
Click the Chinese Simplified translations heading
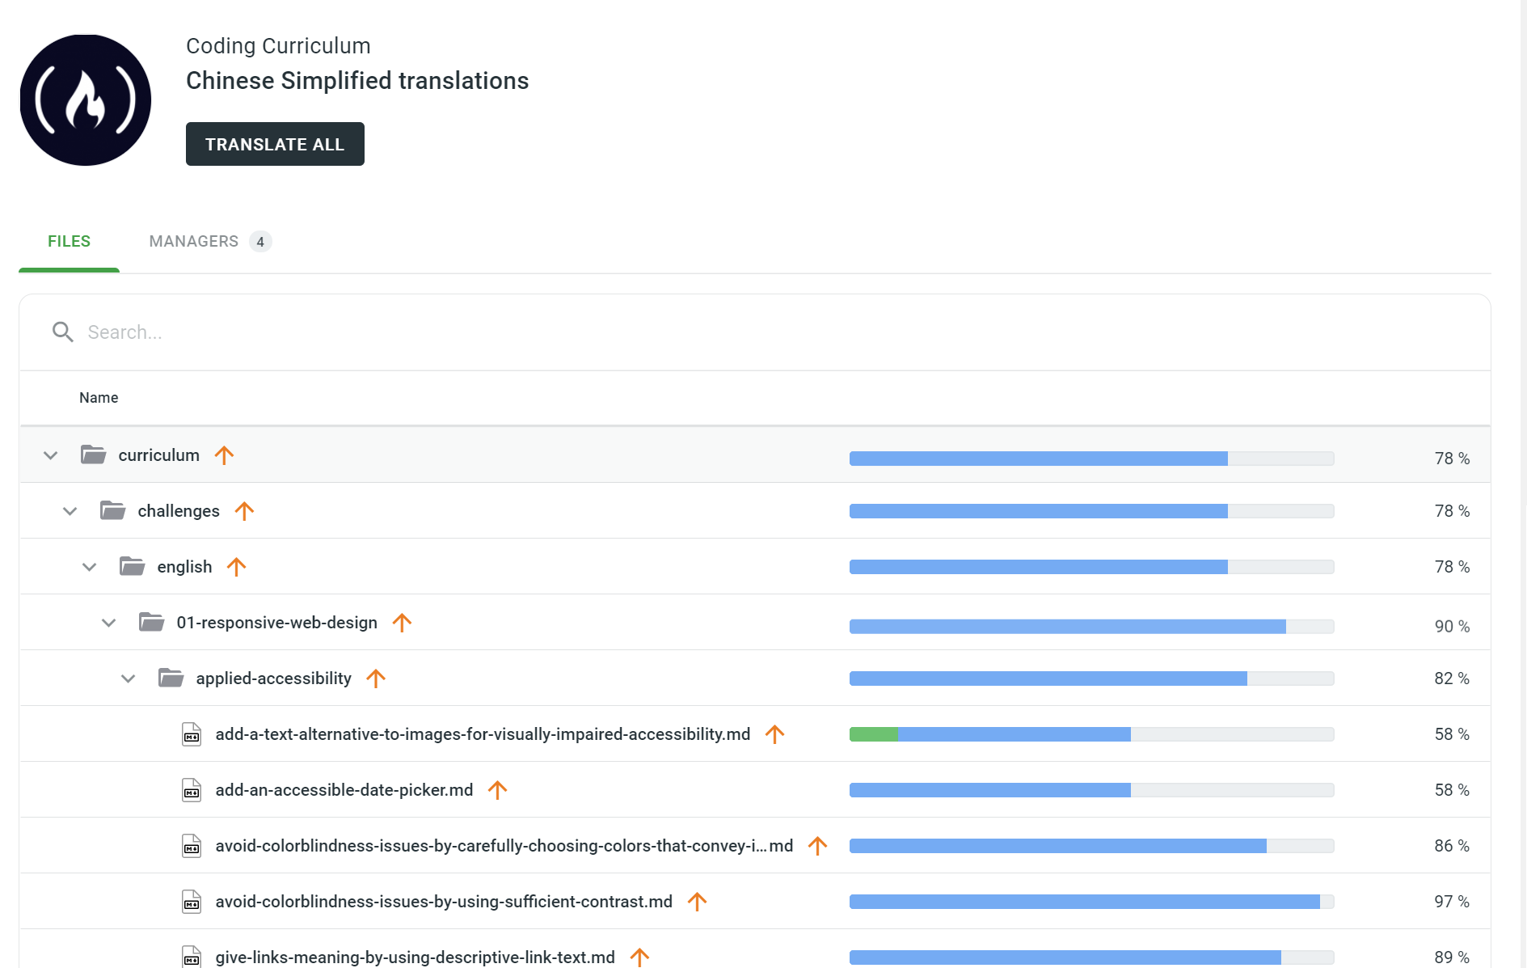357,81
